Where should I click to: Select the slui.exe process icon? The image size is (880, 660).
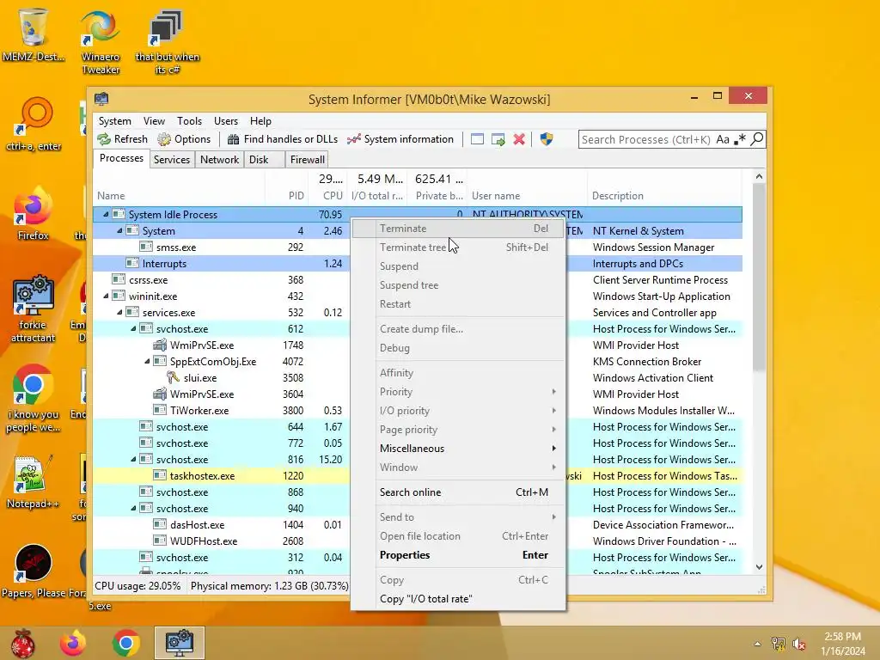pos(174,378)
